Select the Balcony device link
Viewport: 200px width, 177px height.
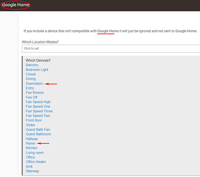[32, 65]
